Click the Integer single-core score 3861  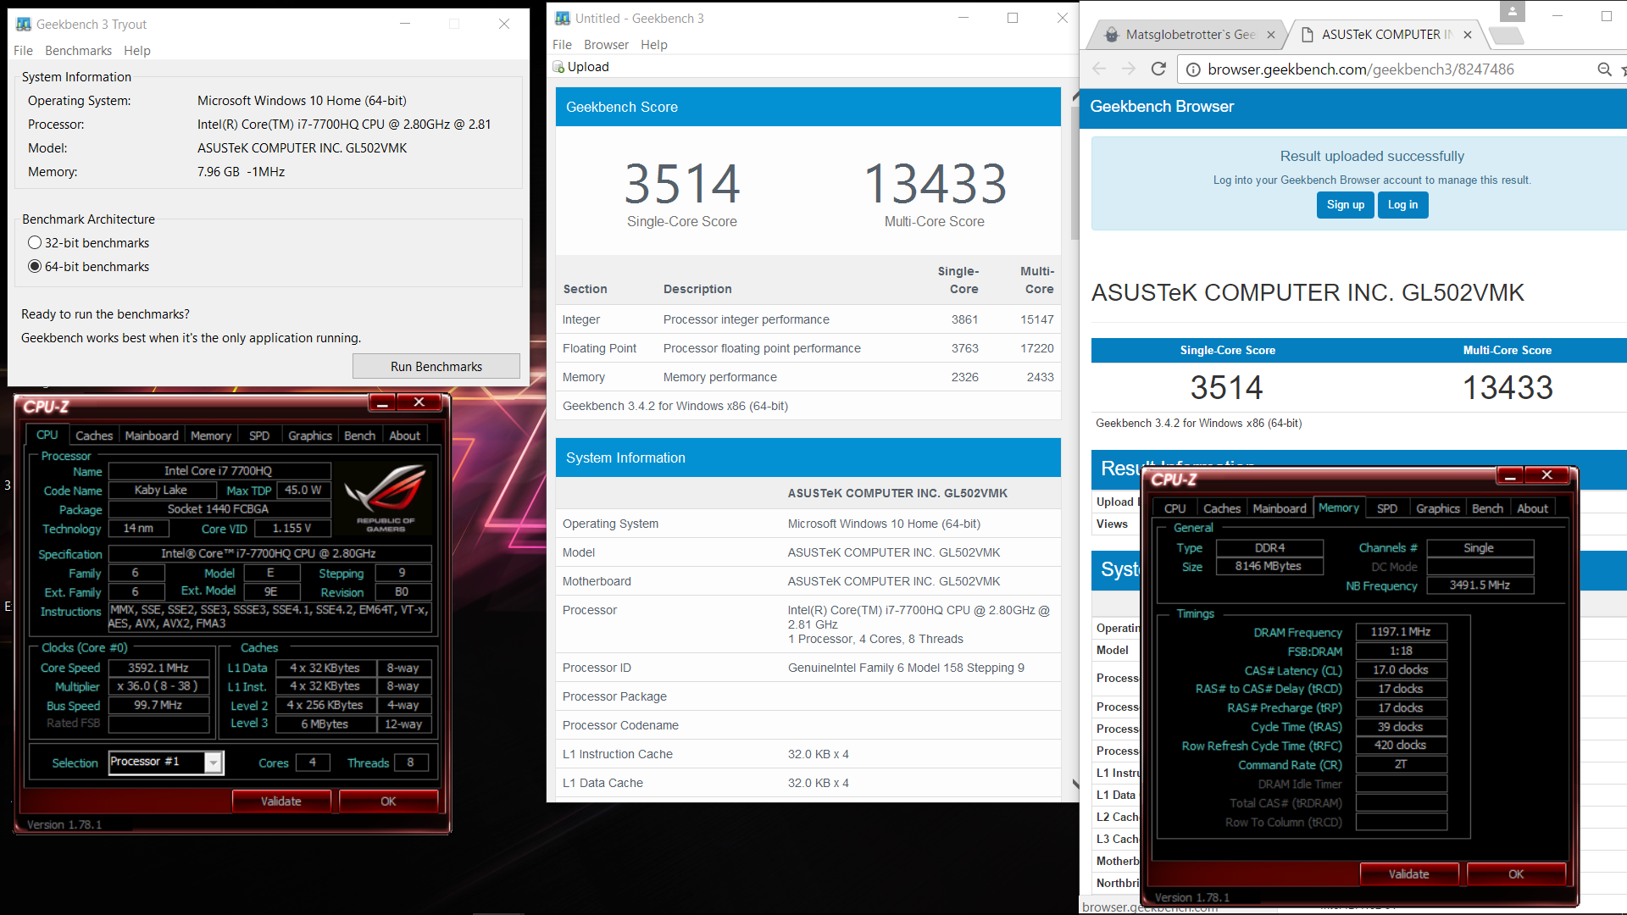[x=964, y=319]
